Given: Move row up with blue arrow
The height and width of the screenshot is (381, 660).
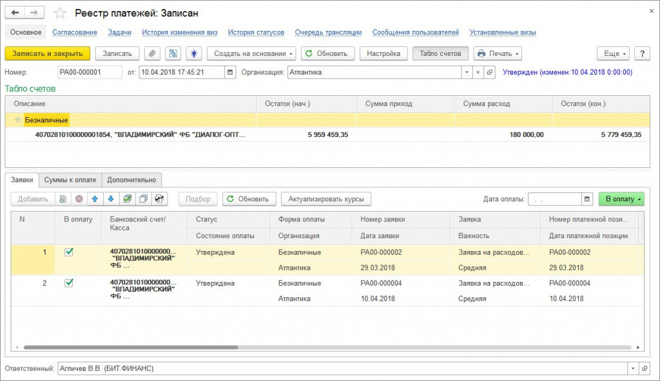Looking at the screenshot, I should [95, 199].
